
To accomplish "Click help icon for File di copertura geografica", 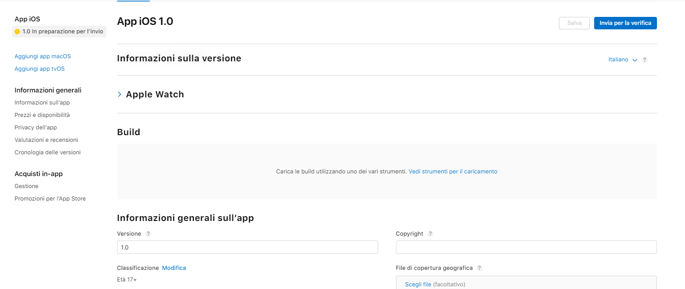I will click(479, 268).
